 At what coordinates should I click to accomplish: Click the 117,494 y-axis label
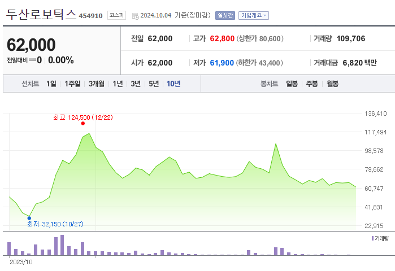[x=375, y=132]
